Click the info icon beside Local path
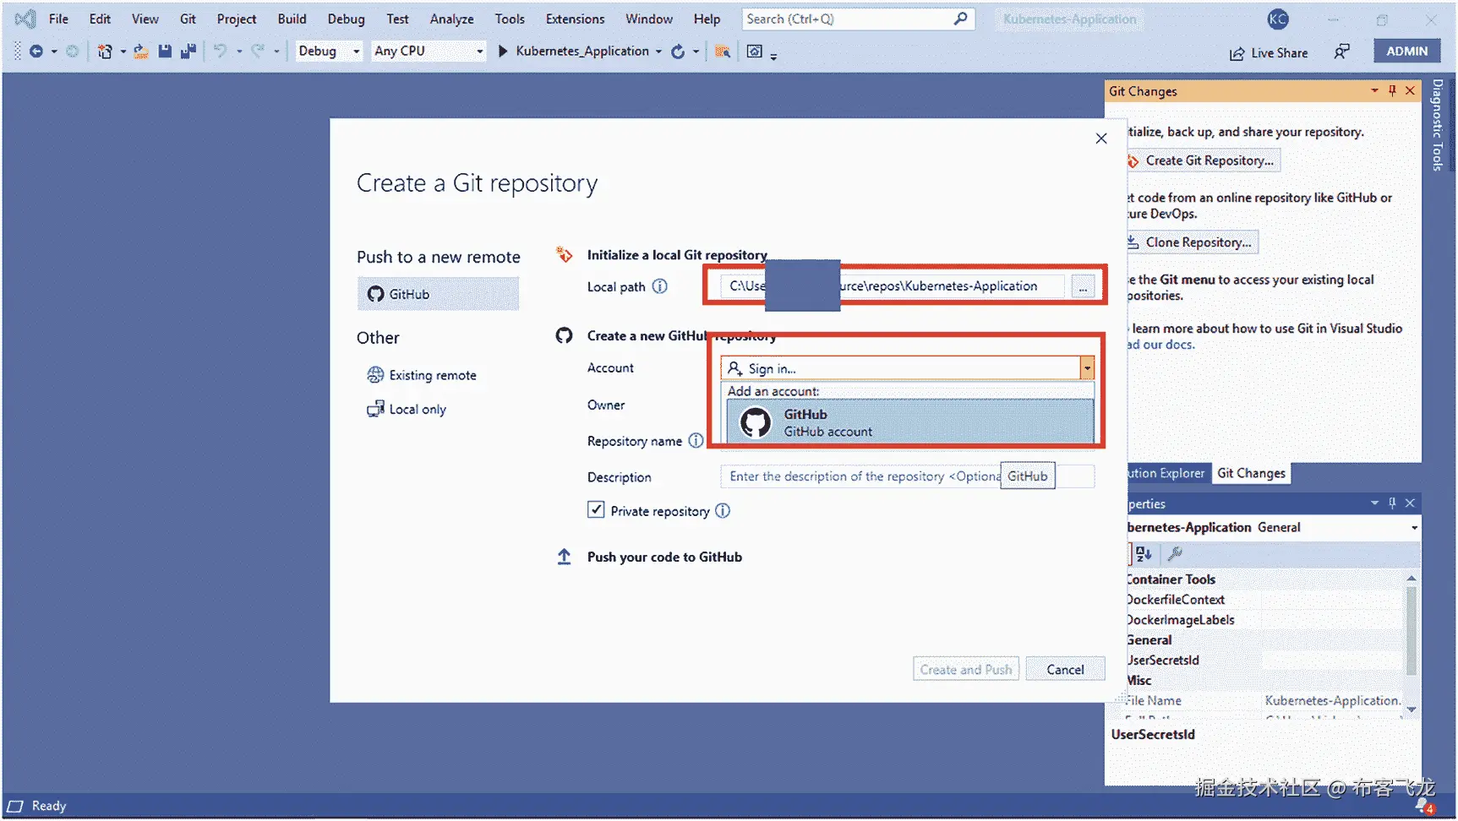Viewport: 1458px width, 821px height. 660,286
